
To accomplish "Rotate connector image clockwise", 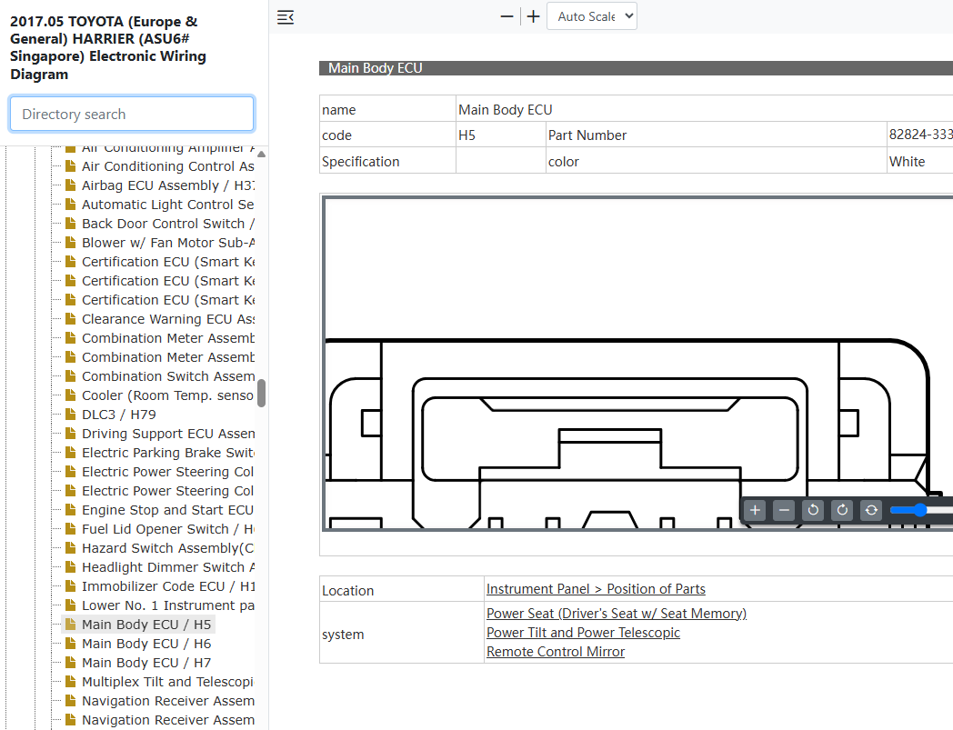I will tap(842, 510).
